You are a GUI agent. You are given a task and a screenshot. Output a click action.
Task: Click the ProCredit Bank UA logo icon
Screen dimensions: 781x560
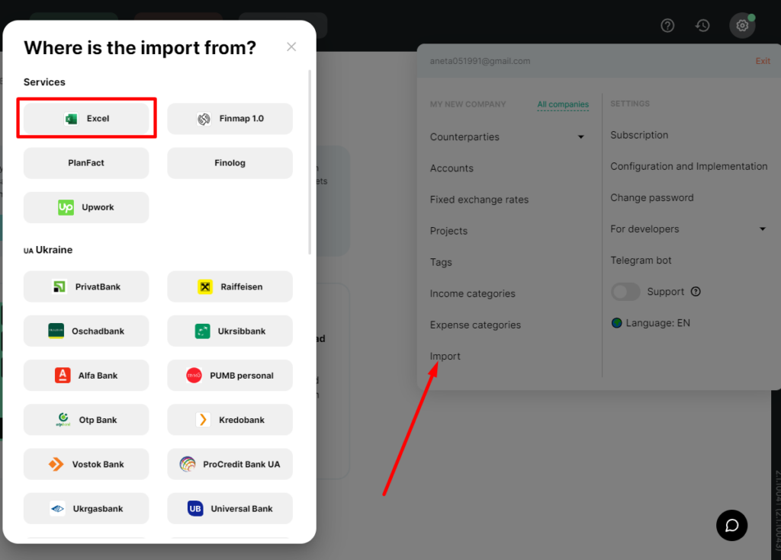(x=188, y=464)
